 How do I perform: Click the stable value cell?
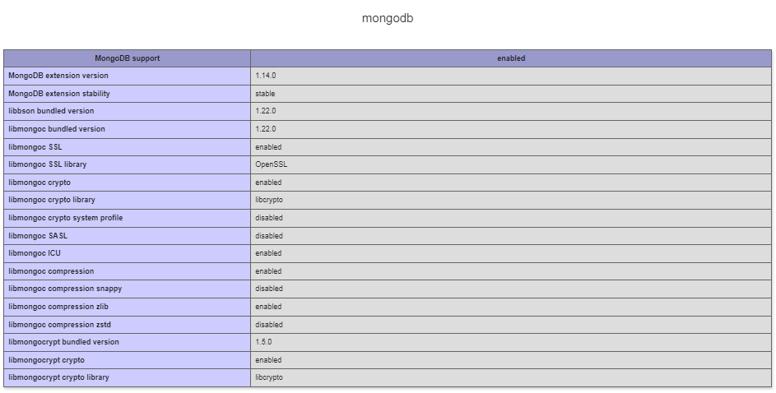[x=265, y=94]
